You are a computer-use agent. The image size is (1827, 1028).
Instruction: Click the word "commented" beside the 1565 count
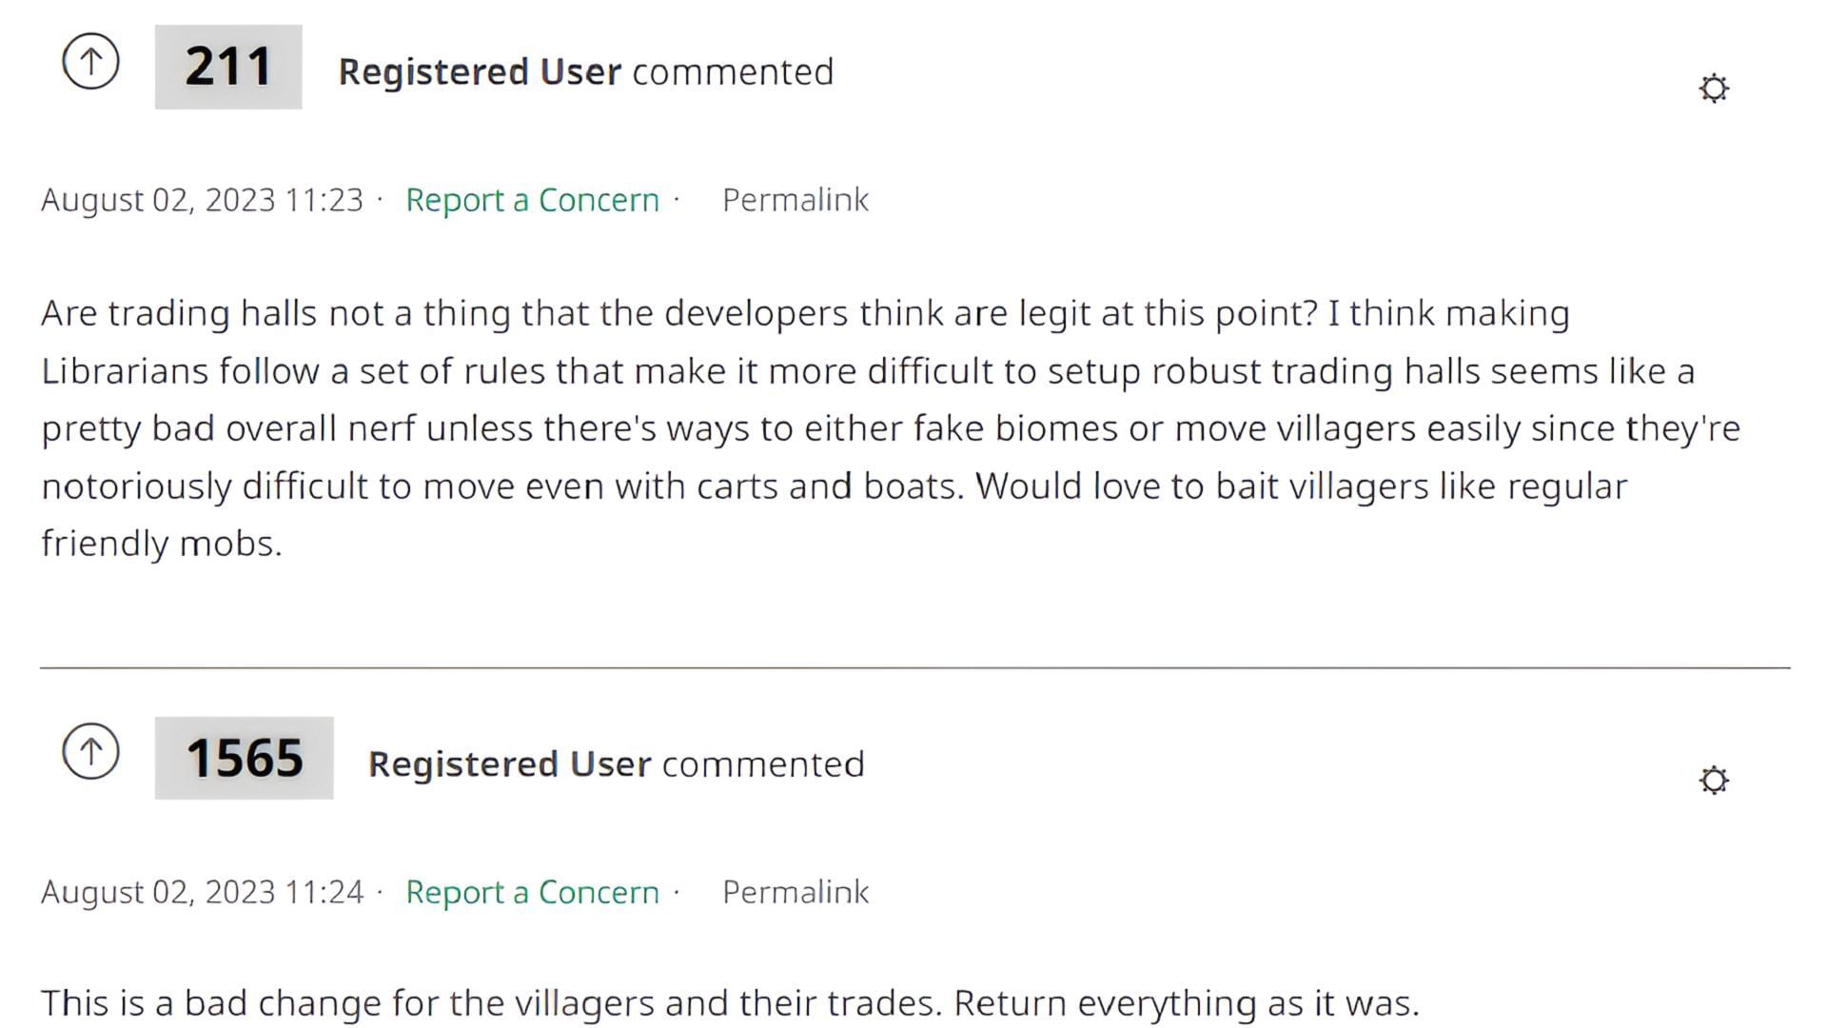pos(763,764)
